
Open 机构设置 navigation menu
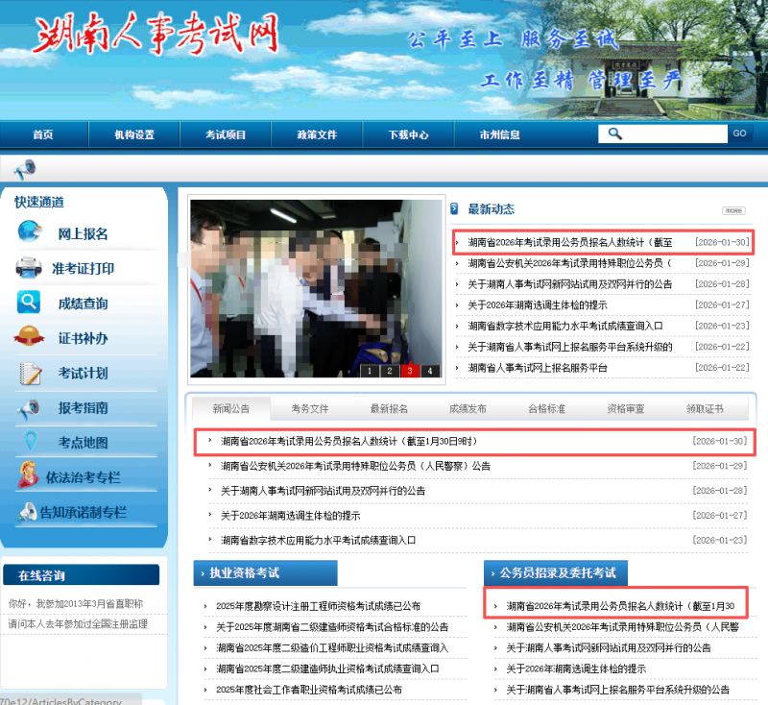coord(134,134)
